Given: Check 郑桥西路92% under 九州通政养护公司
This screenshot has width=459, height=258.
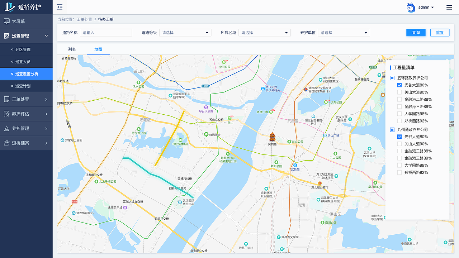Looking at the screenshot, I should point(399,172).
